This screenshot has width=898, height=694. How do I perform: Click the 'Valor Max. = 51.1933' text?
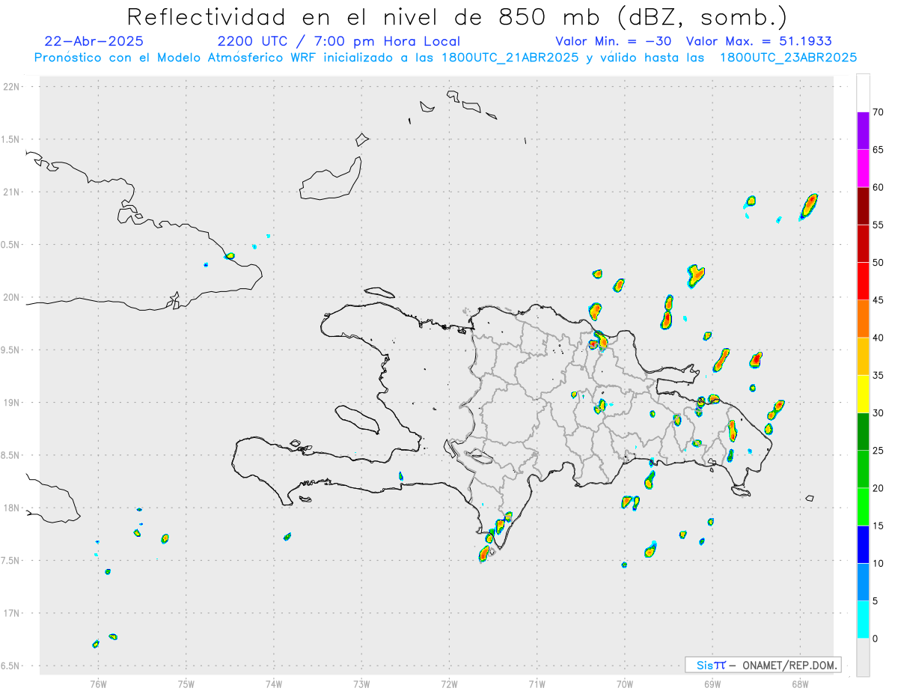(759, 41)
